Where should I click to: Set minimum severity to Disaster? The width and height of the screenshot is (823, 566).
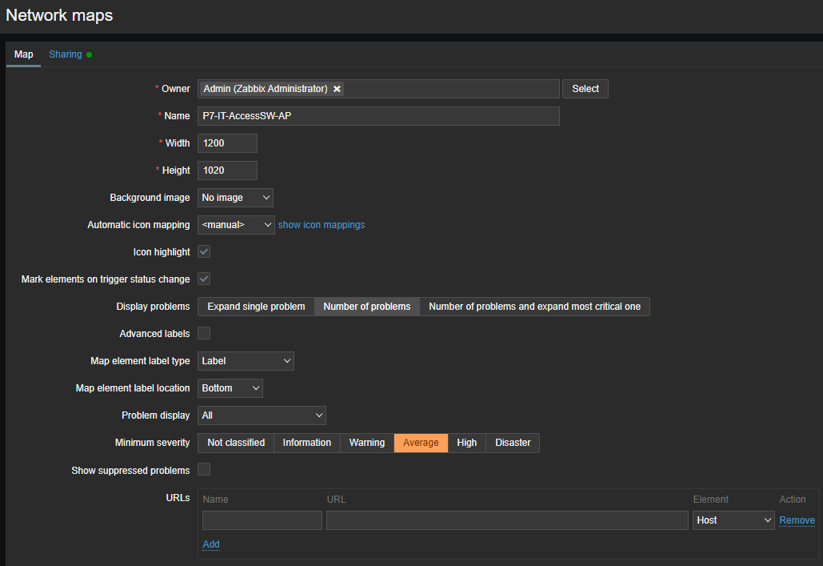[x=513, y=443]
